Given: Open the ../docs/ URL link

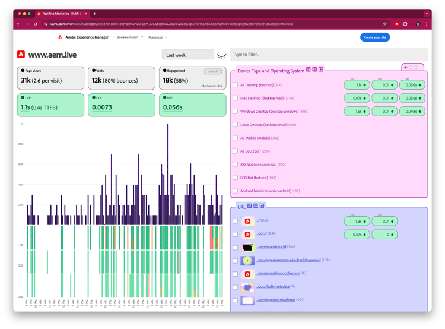Looking at the screenshot, I should point(262,233).
